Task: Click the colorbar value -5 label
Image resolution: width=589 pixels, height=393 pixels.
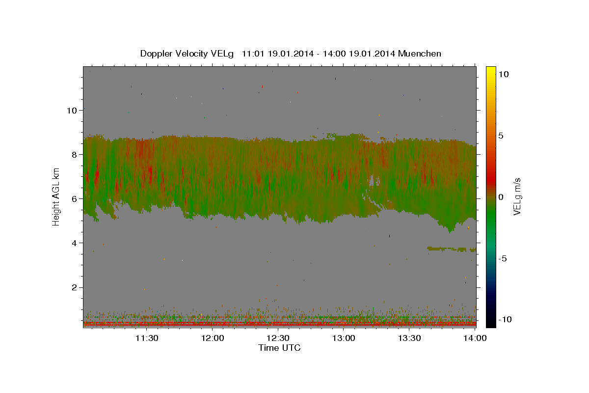Action: click(502, 258)
